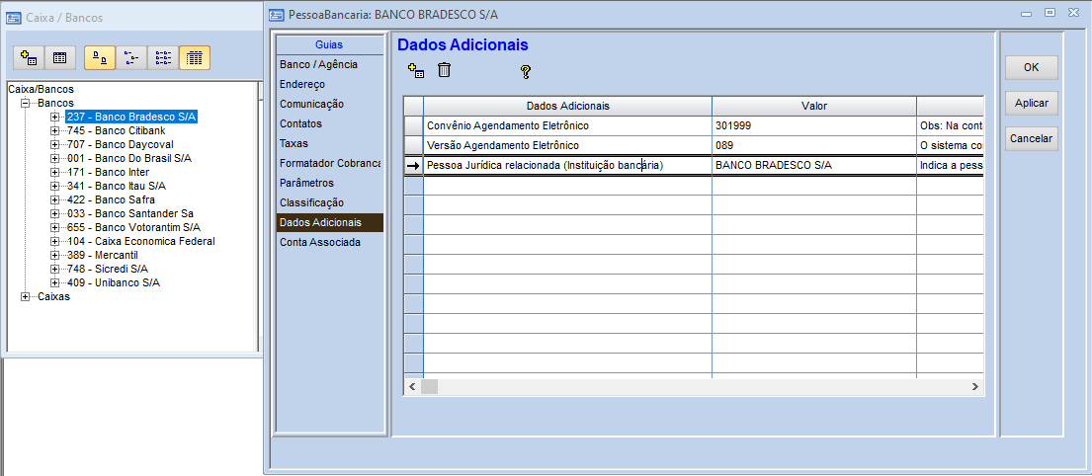Toggle the first tree-level toolbar button in Caixa / Bancos

(x=100, y=57)
